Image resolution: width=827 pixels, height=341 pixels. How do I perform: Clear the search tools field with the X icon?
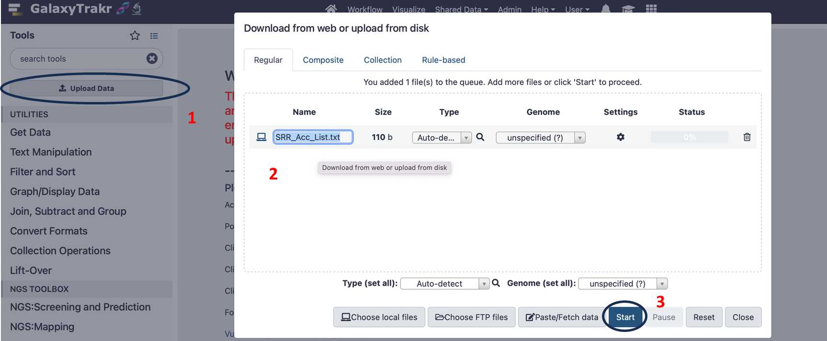tap(152, 58)
